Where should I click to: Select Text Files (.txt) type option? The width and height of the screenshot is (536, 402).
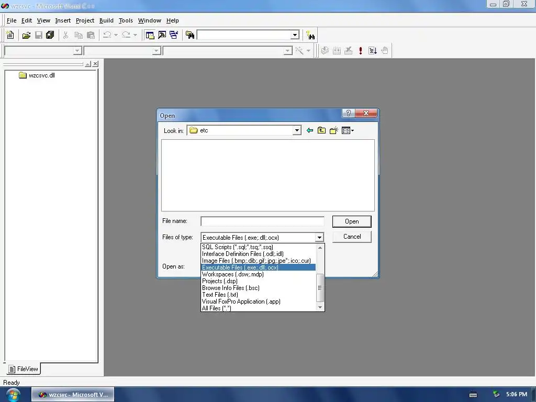click(258, 295)
